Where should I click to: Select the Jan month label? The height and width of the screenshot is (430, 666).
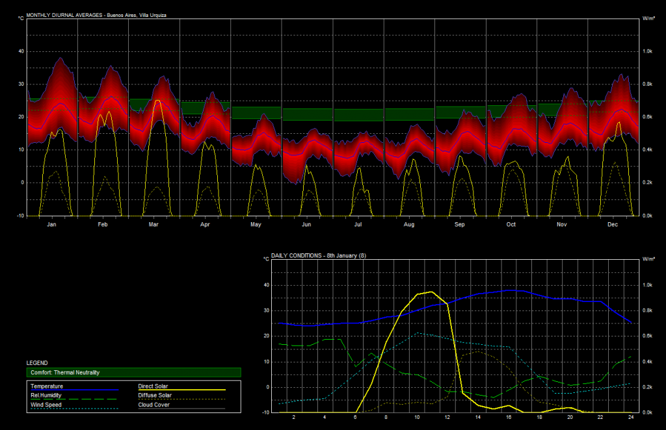(52, 225)
